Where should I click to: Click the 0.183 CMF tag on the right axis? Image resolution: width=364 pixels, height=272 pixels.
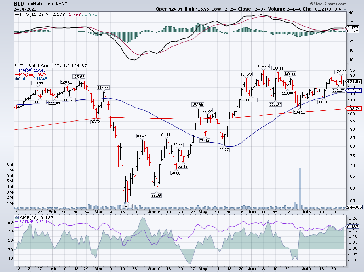[x=353, y=227]
